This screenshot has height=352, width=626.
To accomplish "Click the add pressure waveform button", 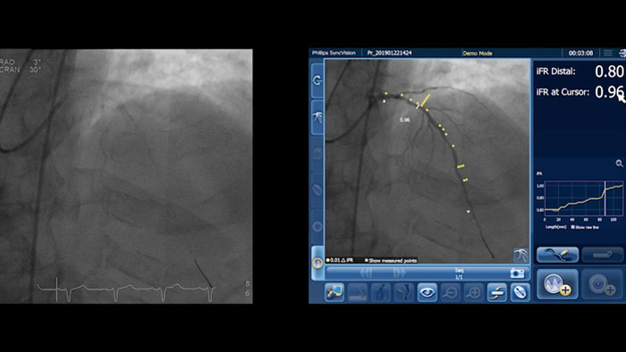I will click(x=557, y=284).
